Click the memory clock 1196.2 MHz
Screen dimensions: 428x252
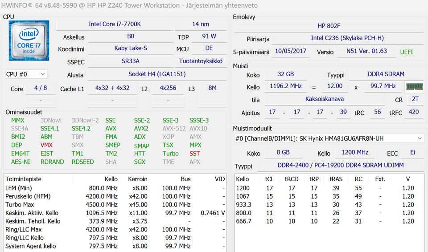[x=286, y=86]
